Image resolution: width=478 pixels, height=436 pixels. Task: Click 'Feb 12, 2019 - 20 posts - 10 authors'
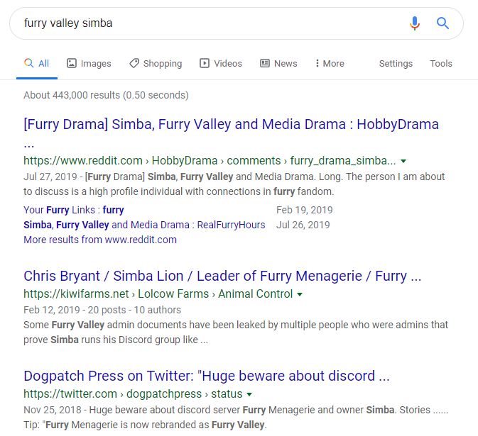click(102, 310)
